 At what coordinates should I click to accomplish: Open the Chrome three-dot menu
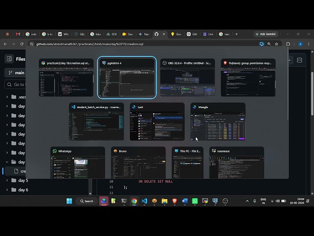coord(309,44)
